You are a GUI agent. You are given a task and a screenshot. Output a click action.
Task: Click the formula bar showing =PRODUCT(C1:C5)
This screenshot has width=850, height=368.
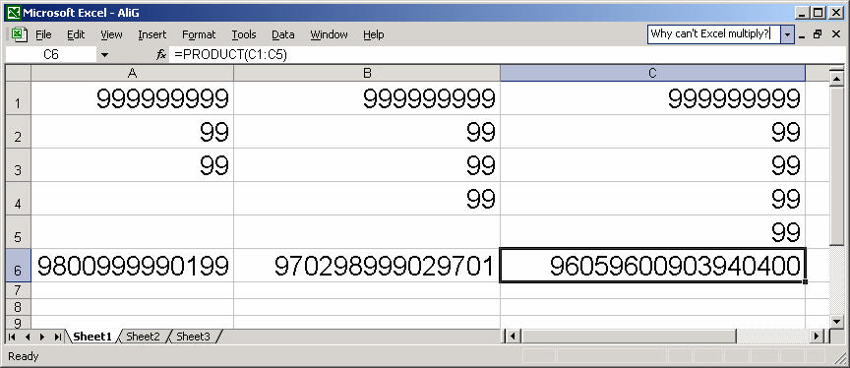click(507, 55)
